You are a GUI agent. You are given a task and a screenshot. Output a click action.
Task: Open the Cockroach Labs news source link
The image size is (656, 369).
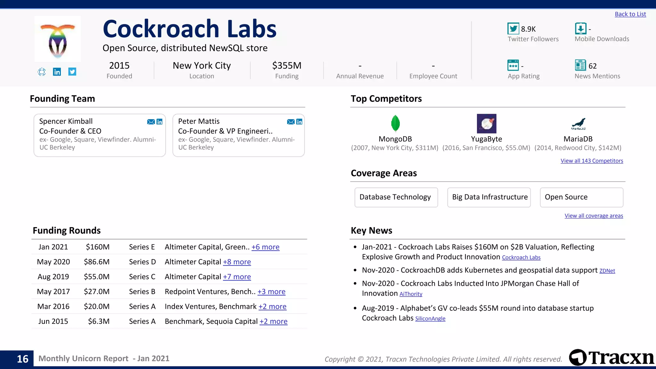(521, 258)
